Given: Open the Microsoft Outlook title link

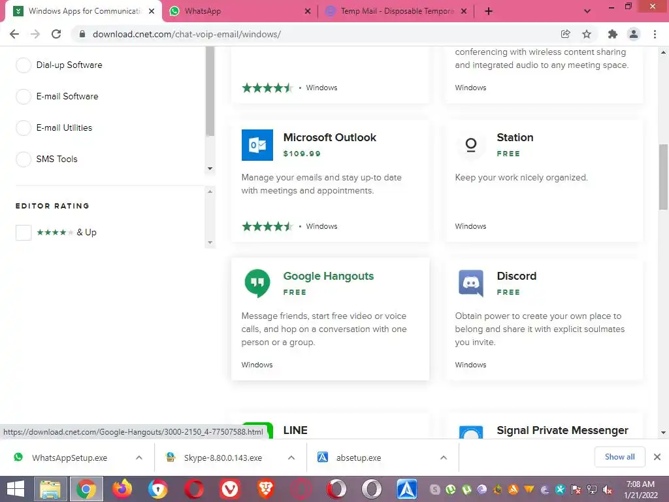Looking at the screenshot, I should [330, 137].
